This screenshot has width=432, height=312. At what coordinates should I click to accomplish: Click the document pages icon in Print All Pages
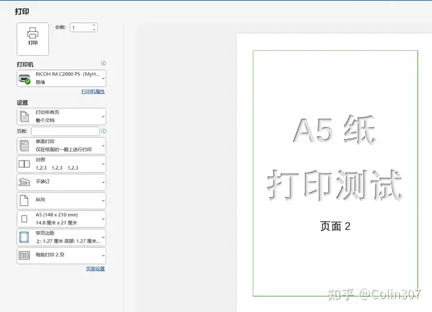point(24,117)
